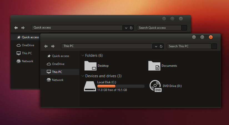229x125 pixels.
Task: Select the Desktop folder icon
Action: [90, 66]
